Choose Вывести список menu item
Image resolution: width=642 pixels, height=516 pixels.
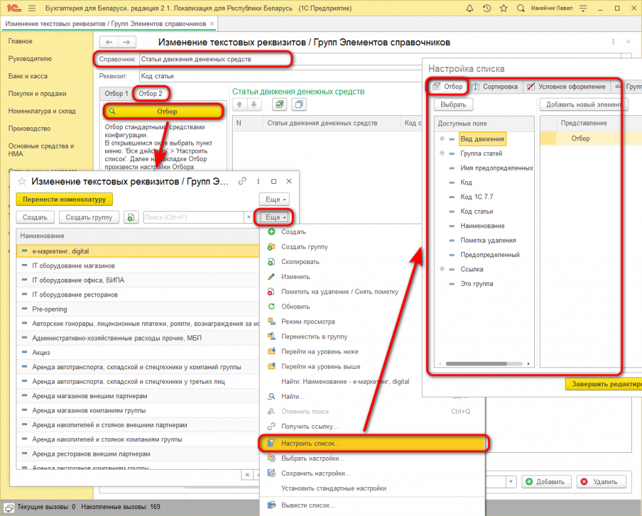pyautogui.click(x=372, y=505)
